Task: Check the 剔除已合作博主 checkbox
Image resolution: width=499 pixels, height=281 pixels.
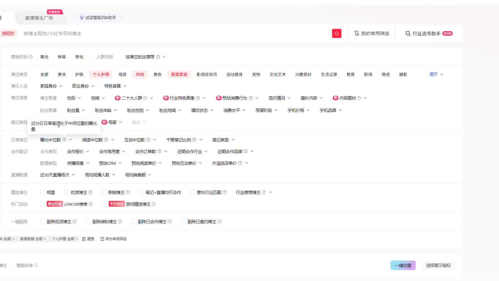Action: click(134, 222)
